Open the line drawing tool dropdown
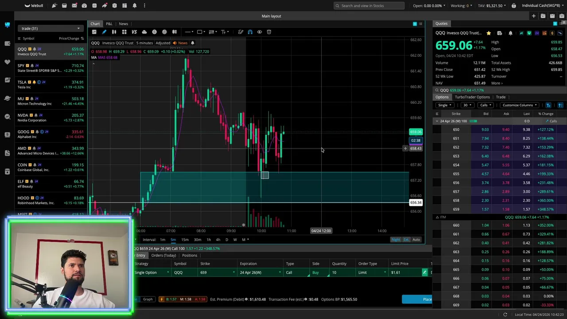This screenshot has width=567, height=319. [x=189, y=32]
